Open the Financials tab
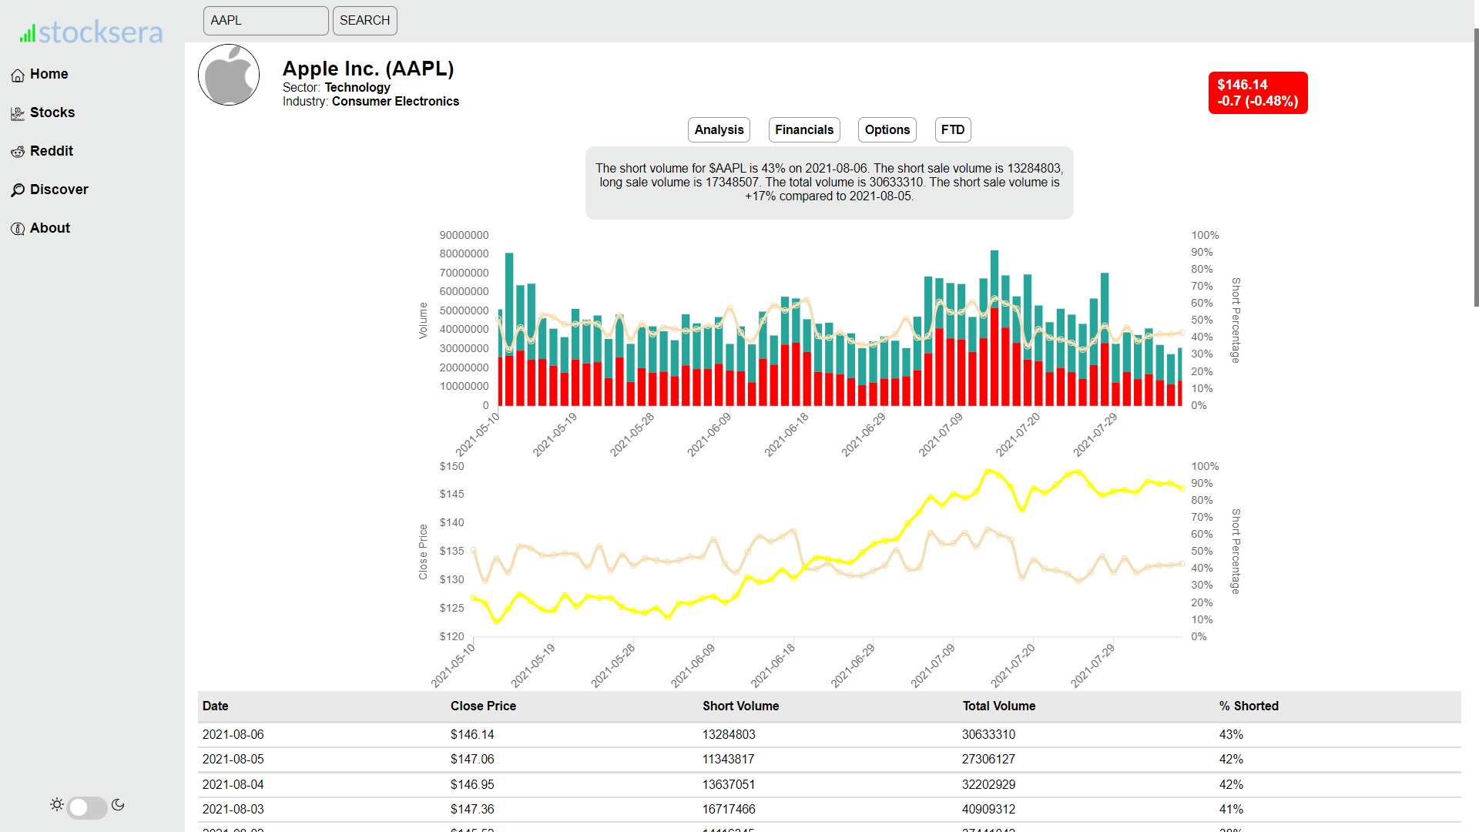This screenshot has width=1479, height=832. click(x=804, y=129)
